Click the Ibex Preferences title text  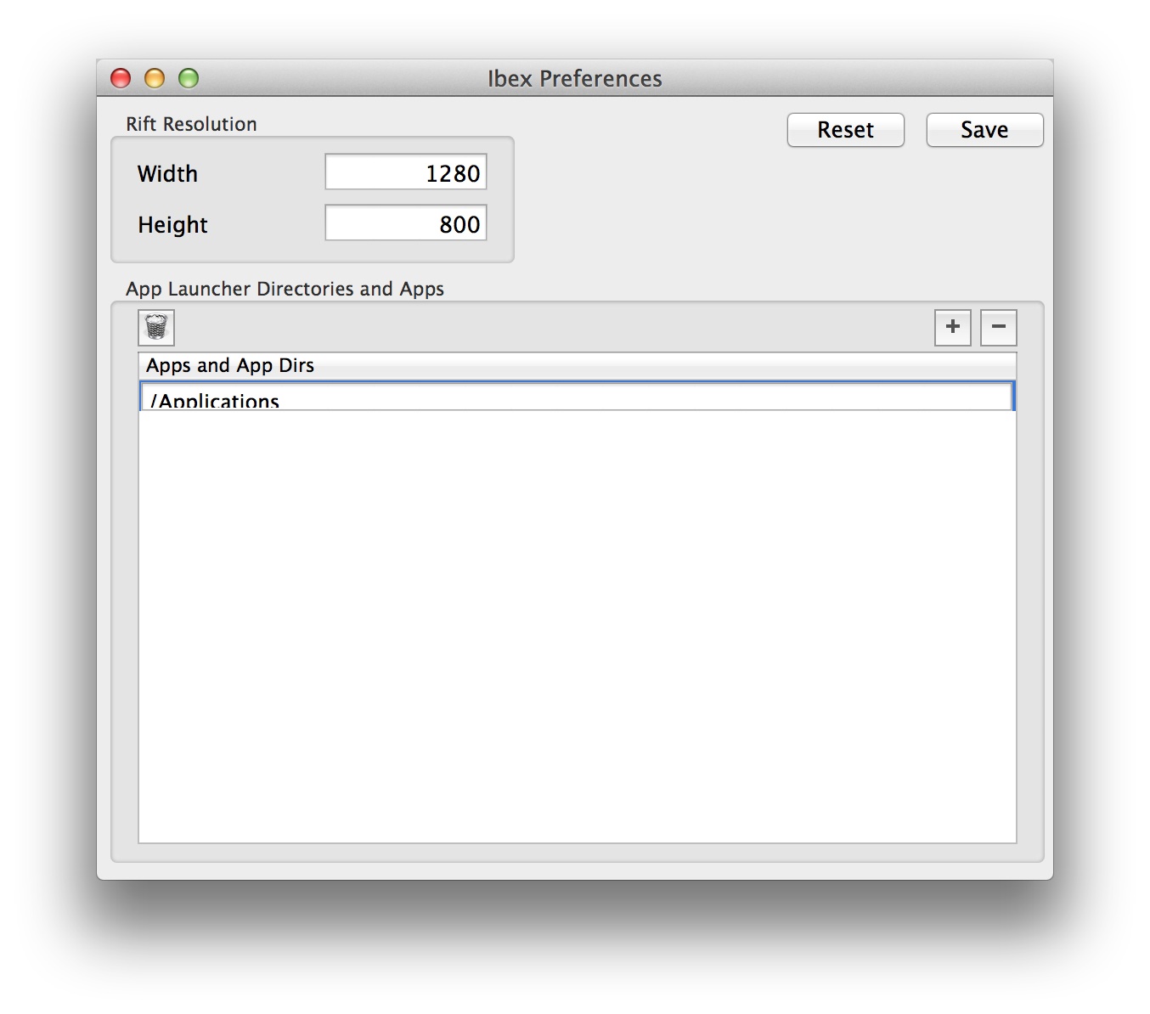pos(575,78)
